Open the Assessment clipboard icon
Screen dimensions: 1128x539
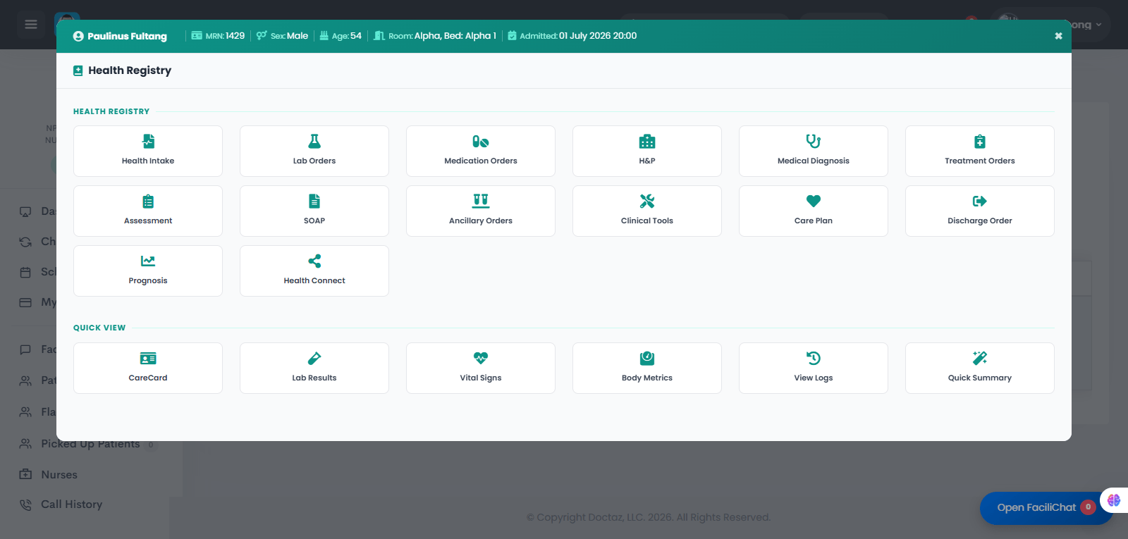coord(148,202)
